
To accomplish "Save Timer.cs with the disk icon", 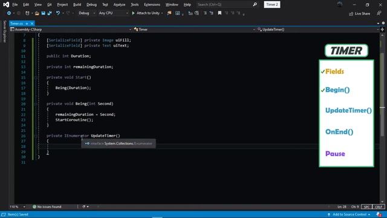I will pyautogui.click(x=43, y=13).
